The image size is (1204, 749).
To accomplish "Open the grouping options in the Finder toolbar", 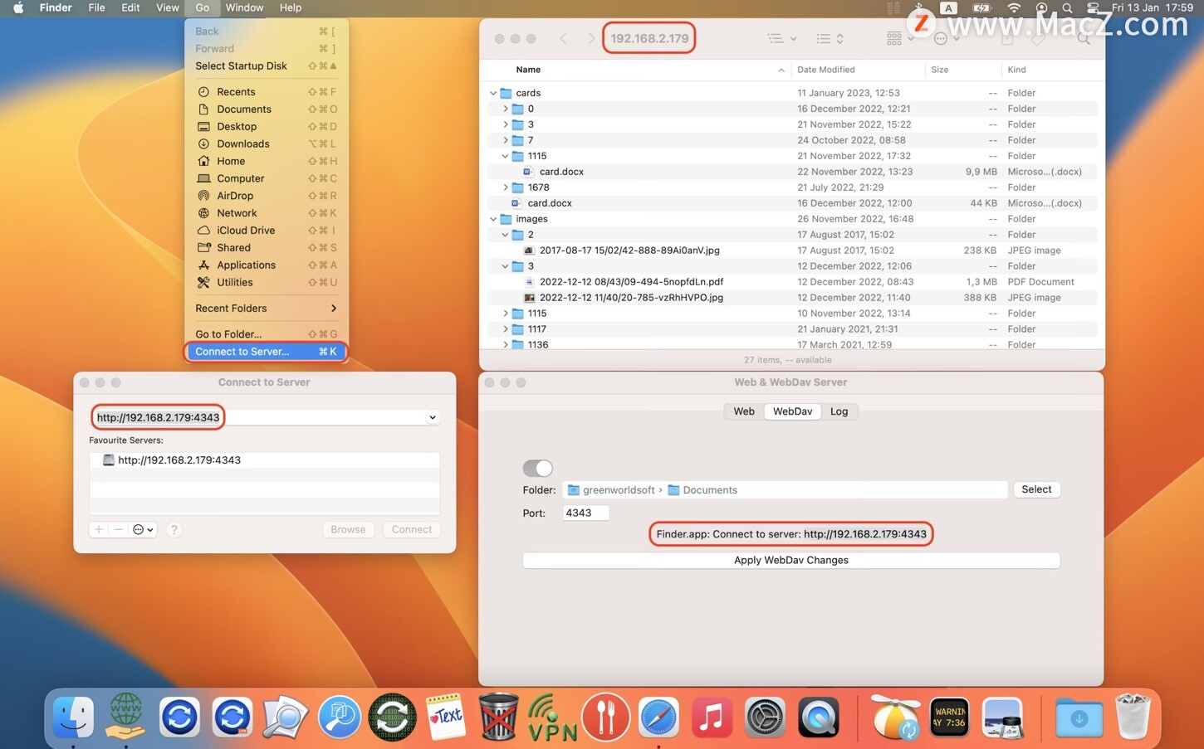I will pos(900,38).
